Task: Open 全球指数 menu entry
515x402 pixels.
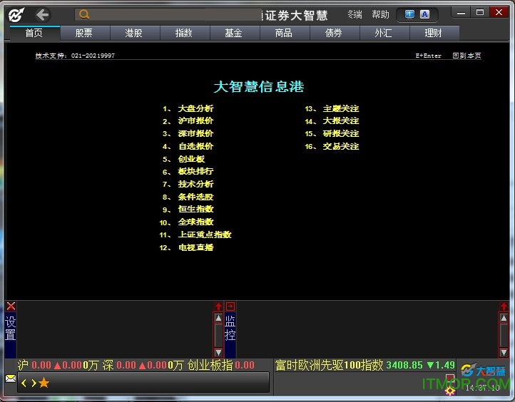Action: (195, 222)
